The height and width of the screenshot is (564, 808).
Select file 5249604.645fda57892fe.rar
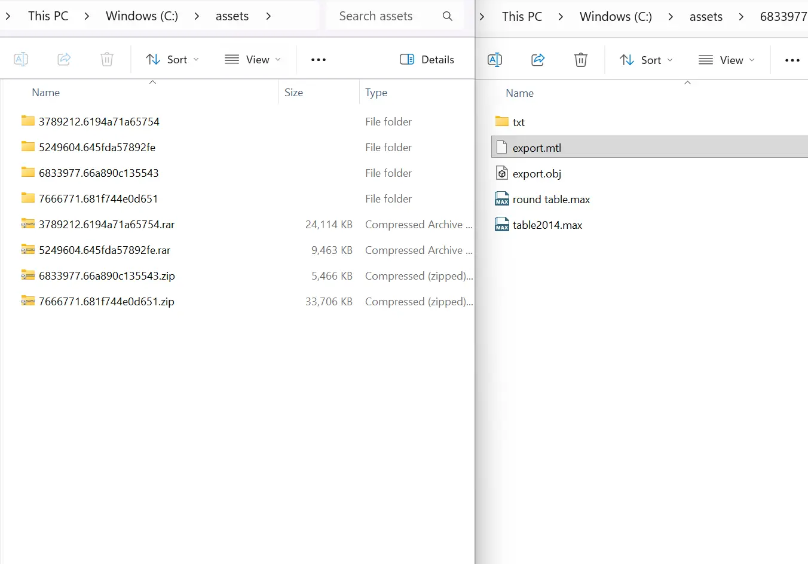105,250
